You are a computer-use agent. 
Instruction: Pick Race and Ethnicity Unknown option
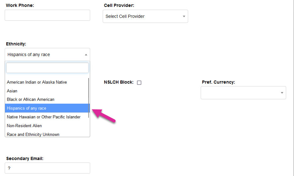[x=33, y=134]
